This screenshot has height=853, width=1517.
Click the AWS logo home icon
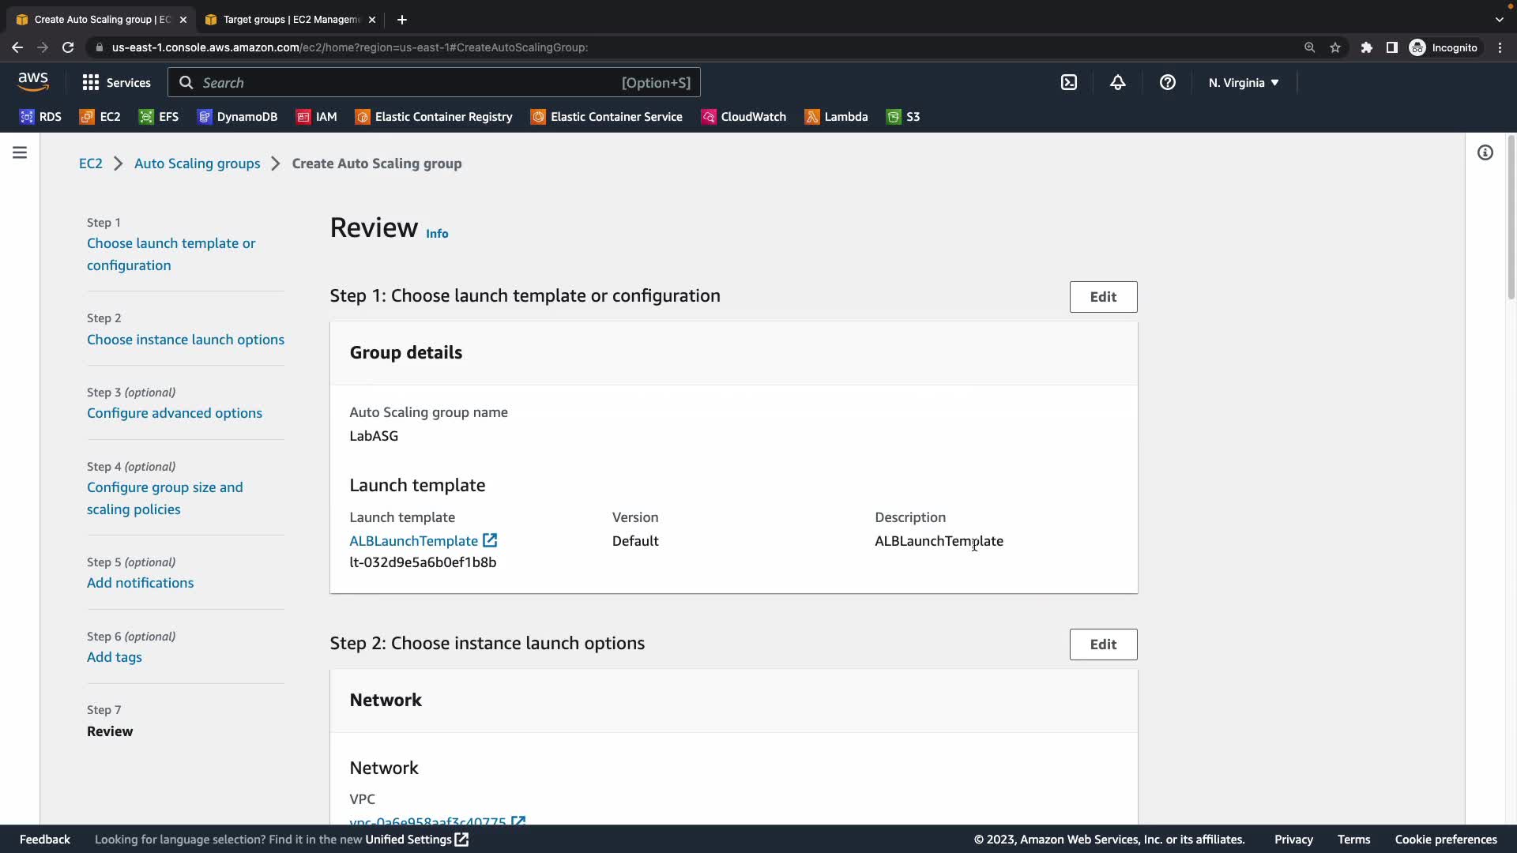point(33,81)
